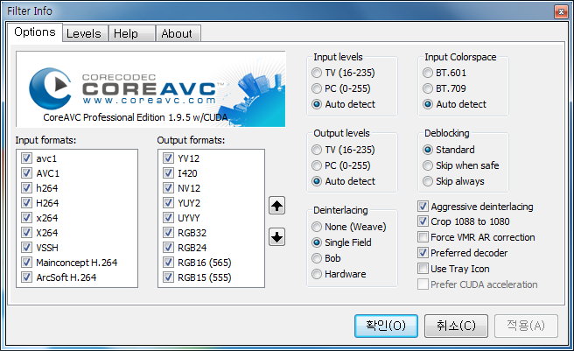The width and height of the screenshot is (574, 351).
Task: Select Skip always deblocking
Action: click(x=428, y=181)
